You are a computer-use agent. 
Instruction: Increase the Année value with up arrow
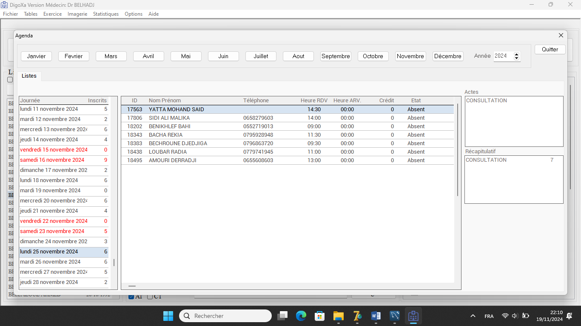pos(517,54)
